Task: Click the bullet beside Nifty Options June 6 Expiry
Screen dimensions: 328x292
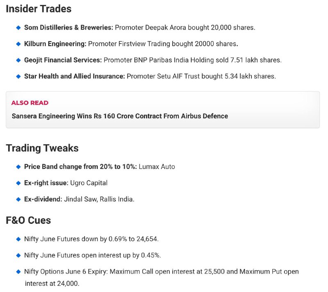Action: click(x=18, y=272)
